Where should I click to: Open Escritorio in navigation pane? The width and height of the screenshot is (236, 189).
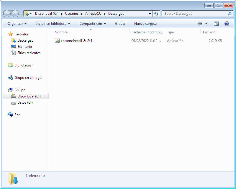24,47
